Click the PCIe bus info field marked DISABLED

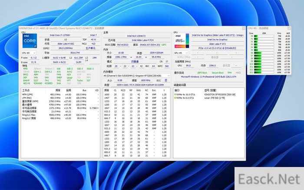[x=217, y=48]
